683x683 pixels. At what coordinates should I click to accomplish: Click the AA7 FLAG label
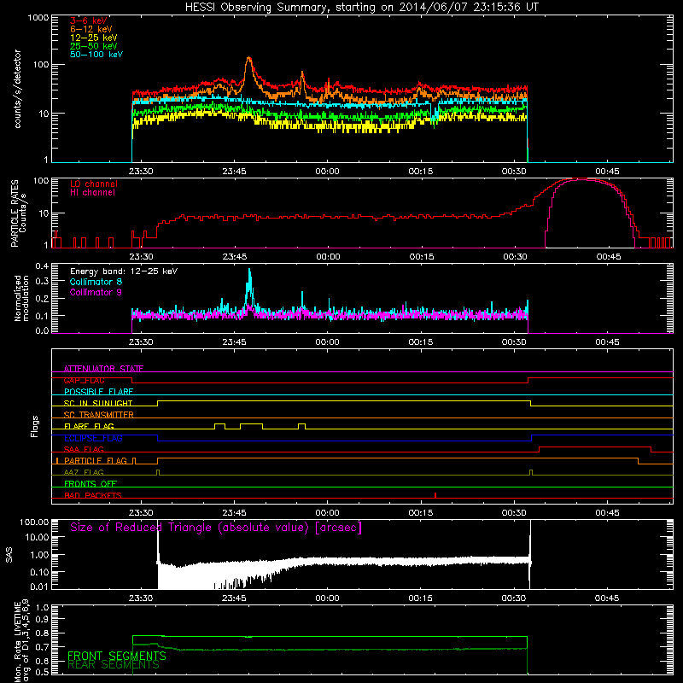point(84,472)
